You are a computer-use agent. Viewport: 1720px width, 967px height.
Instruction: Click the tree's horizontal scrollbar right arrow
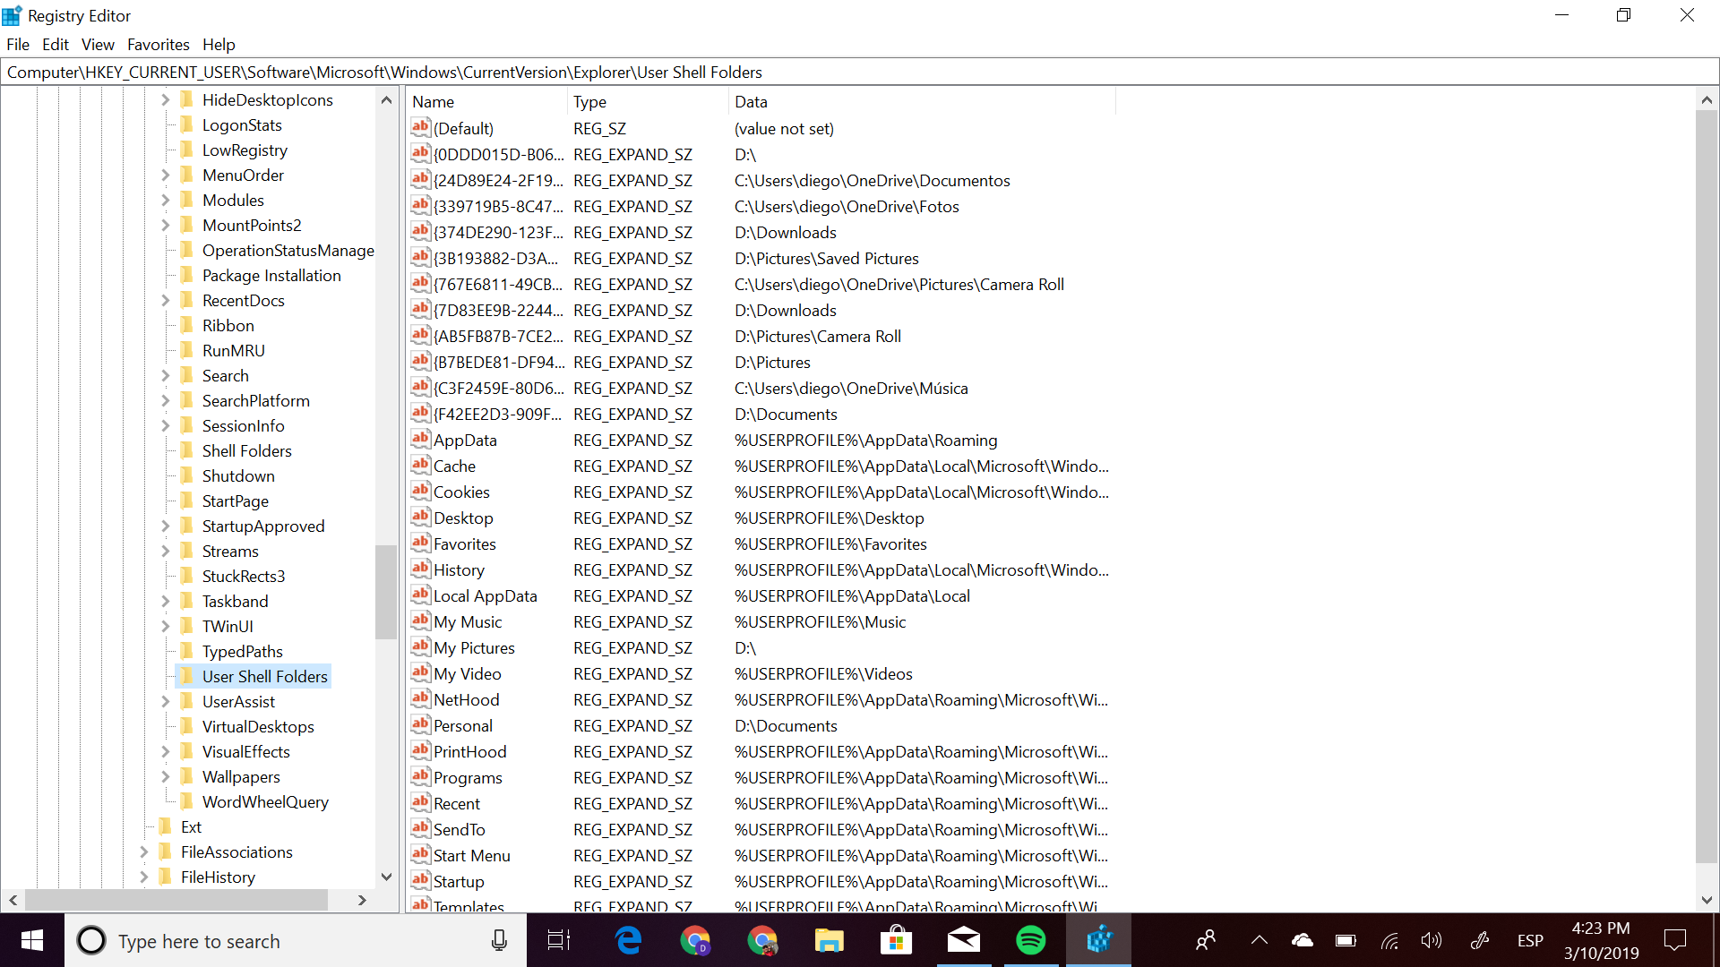[x=362, y=900]
